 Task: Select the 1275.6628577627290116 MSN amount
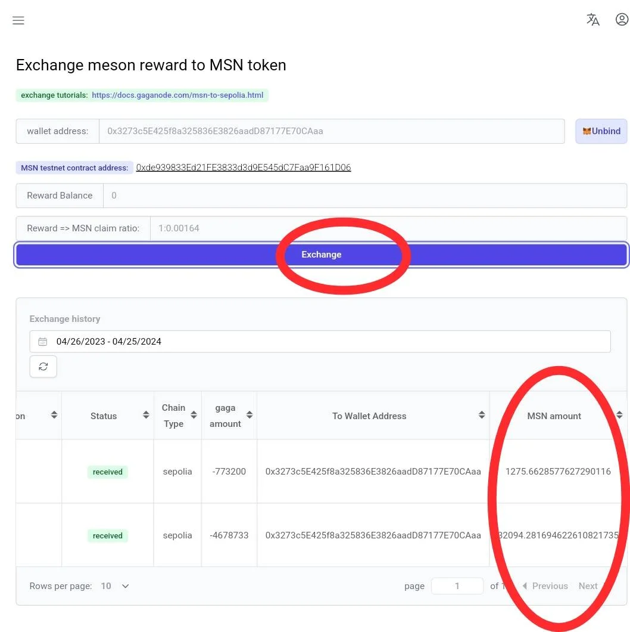click(558, 471)
